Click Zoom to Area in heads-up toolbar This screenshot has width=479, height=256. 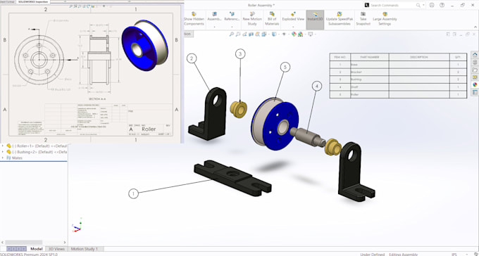238,34
